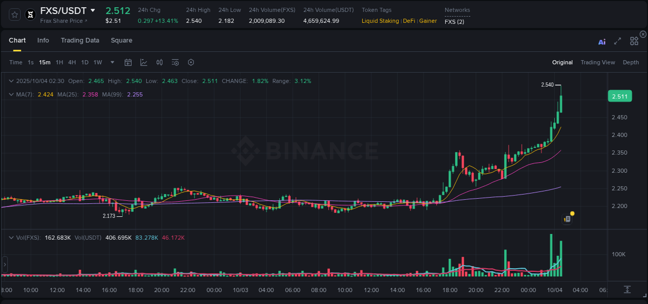Open the indicators list icon
This screenshot has height=304, width=648.
point(175,62)
